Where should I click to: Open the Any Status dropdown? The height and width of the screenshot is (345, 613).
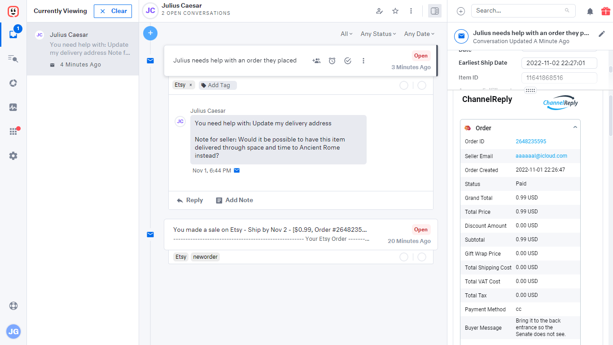click(x=378, y=34)
